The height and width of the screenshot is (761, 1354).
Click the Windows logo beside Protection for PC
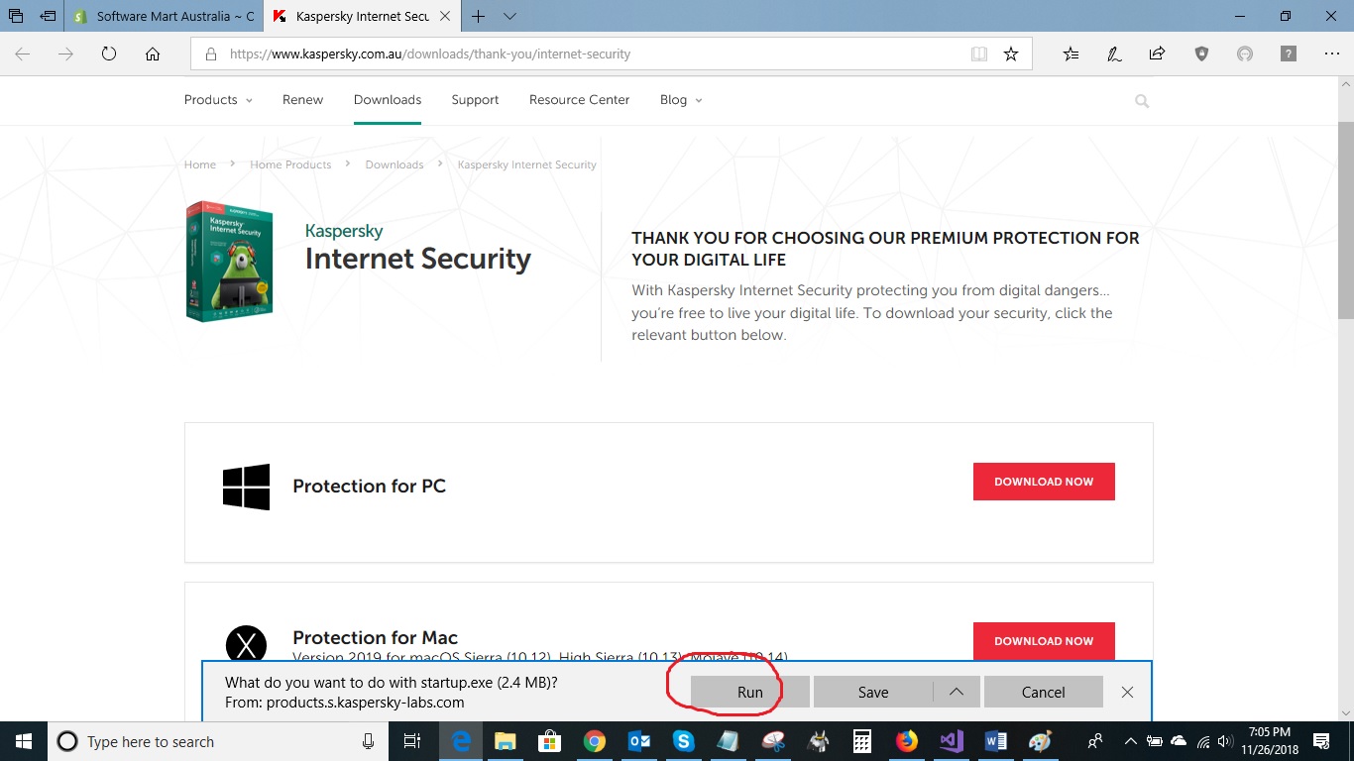click(246, 487)
